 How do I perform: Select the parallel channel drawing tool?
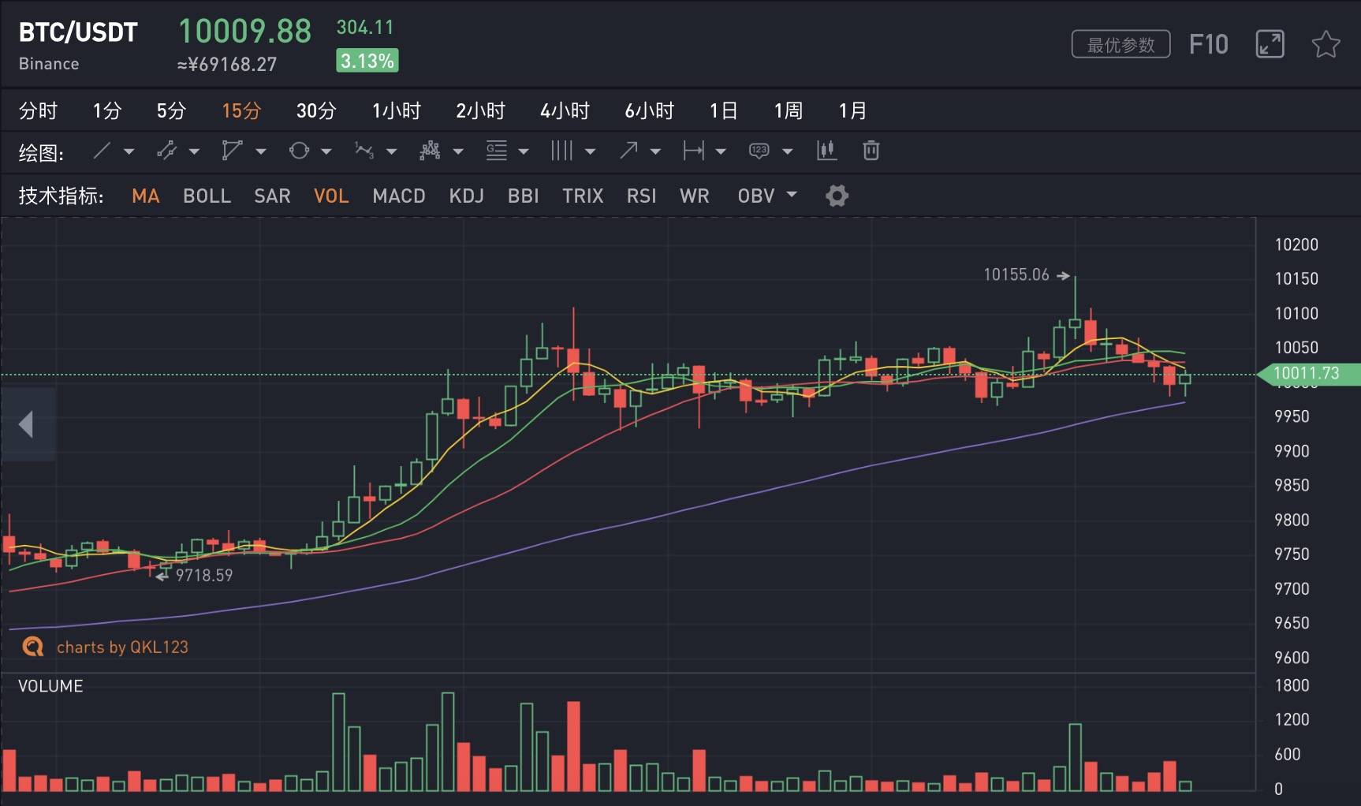coord(166,151)
